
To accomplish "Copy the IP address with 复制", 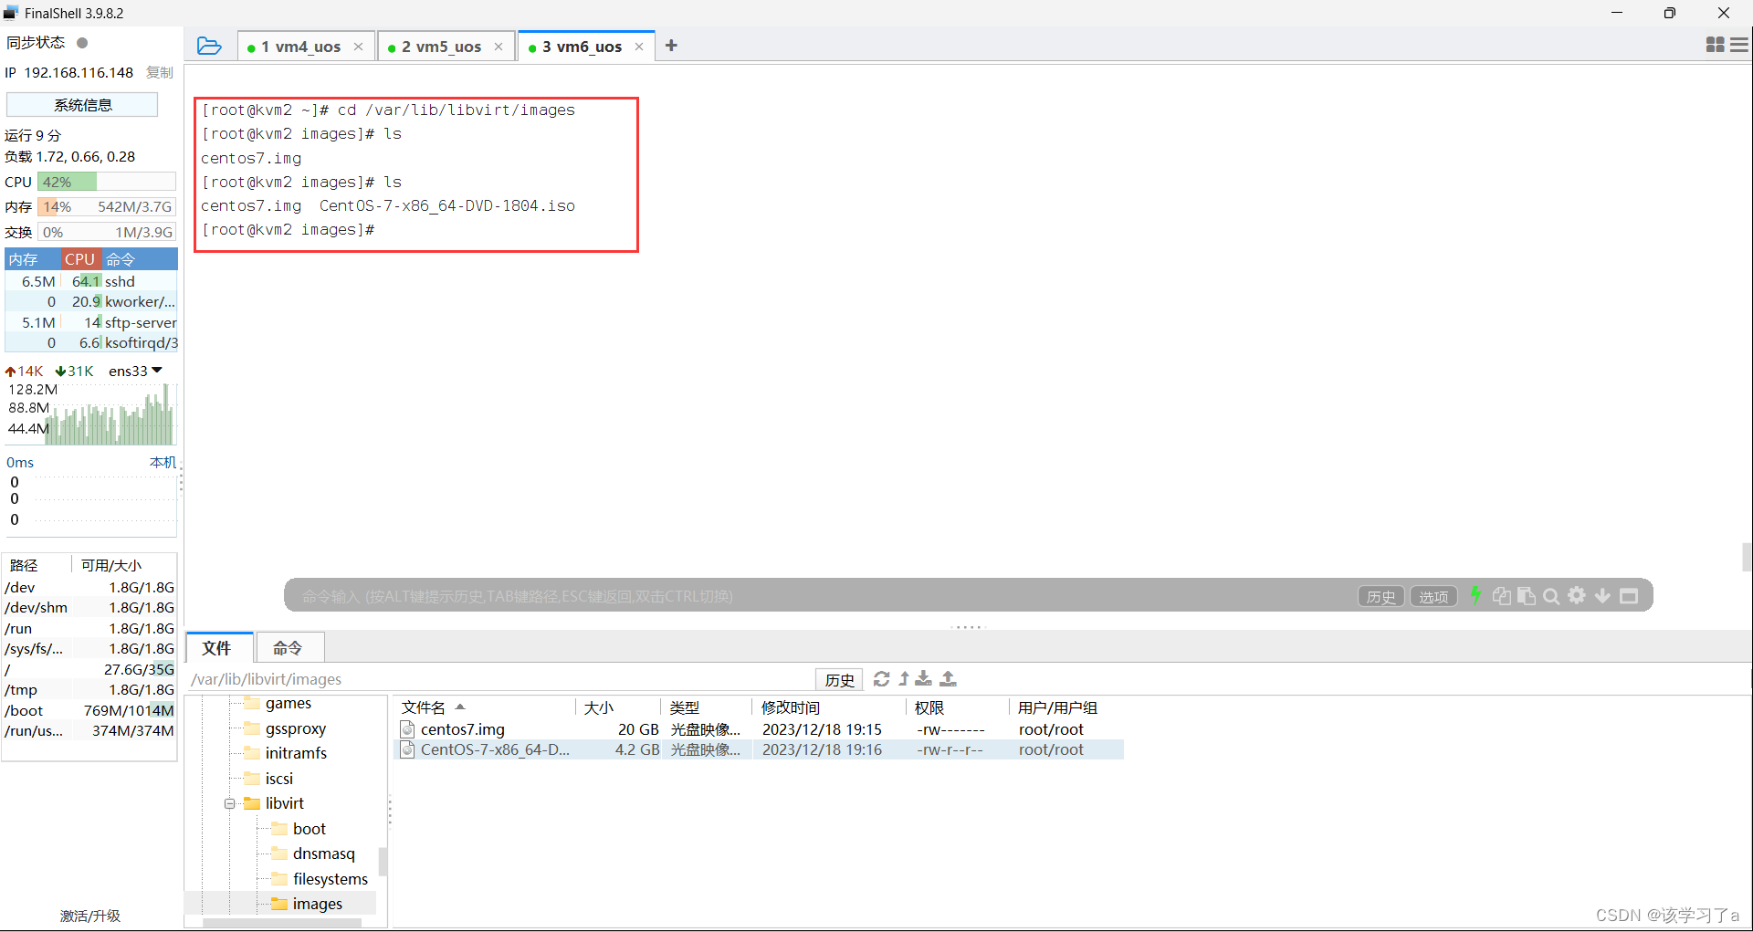I will pos(160,72).
